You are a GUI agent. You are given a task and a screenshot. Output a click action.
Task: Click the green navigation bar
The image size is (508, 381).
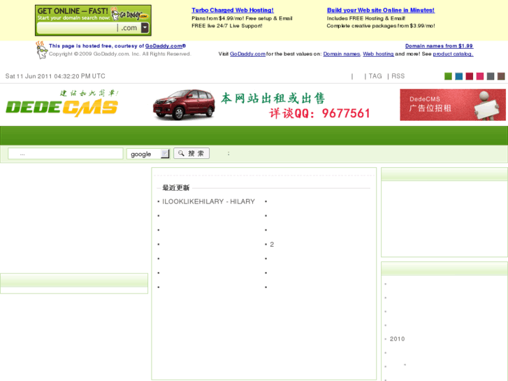click(254, 136)
